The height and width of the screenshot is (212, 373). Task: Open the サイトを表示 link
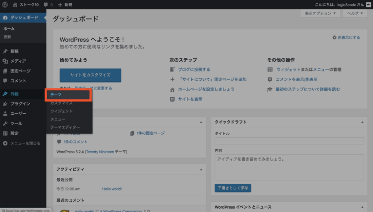(x=190, y=99)
